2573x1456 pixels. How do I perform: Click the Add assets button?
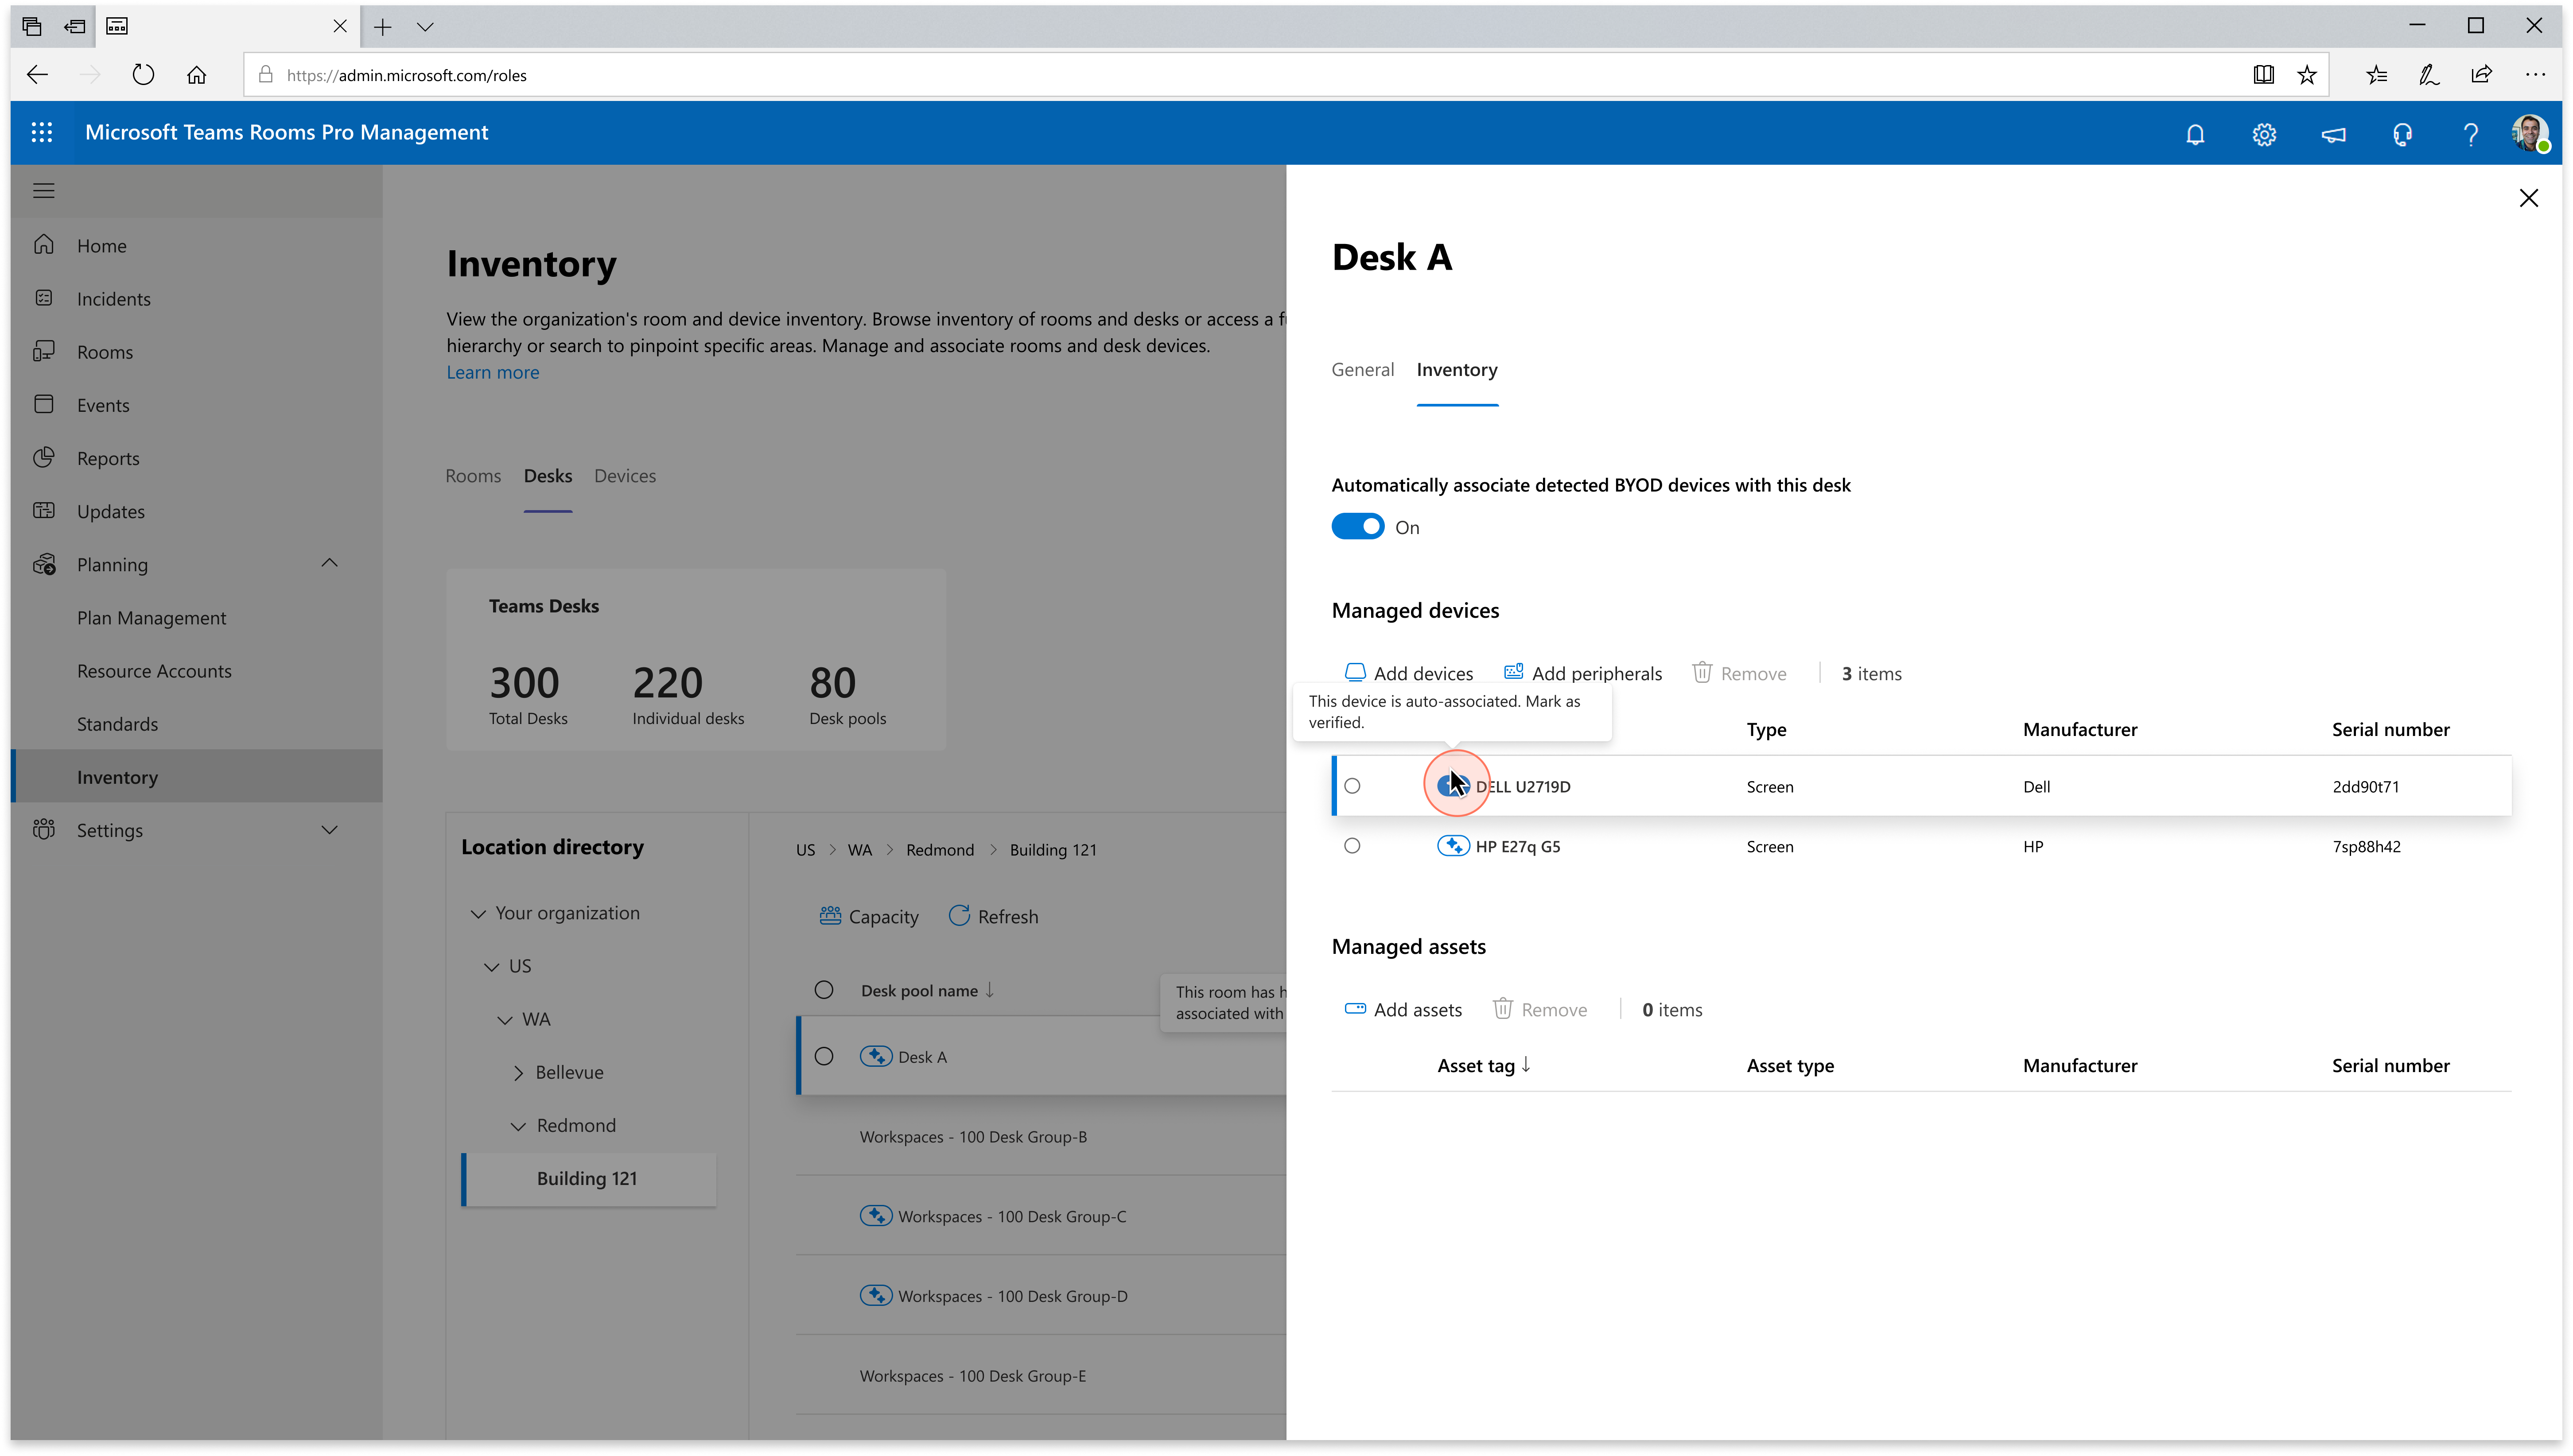tap(1403, 1009)
